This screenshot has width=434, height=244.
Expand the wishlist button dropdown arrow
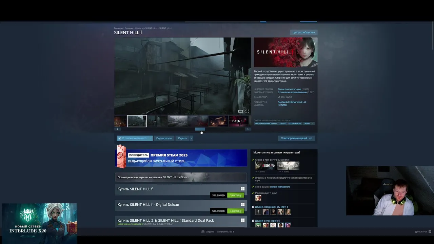151,138
